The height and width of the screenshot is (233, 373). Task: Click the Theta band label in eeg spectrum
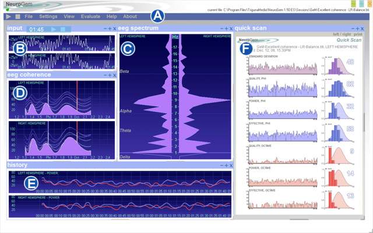click(125, 130)
